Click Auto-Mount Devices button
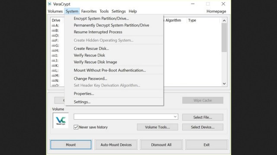Viewport: 277px width, 155px height. click(116, 145)
